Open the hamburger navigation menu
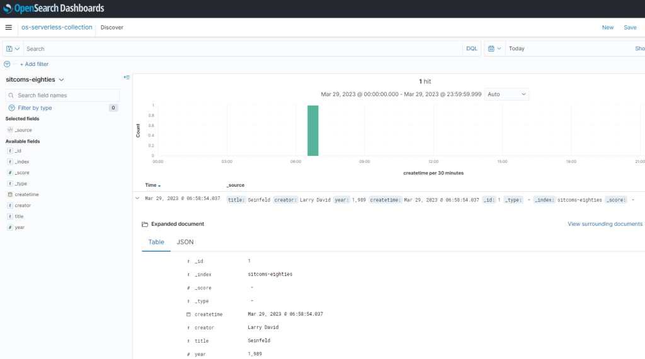 coord(9,28)
